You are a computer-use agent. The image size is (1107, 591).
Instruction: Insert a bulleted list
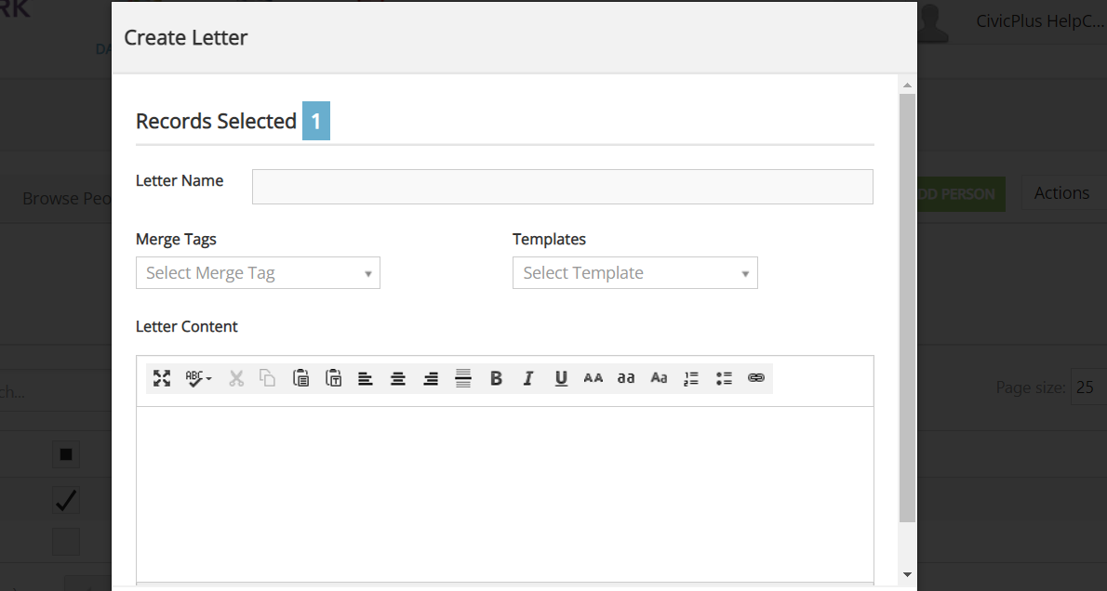click(x=724, y=378)
